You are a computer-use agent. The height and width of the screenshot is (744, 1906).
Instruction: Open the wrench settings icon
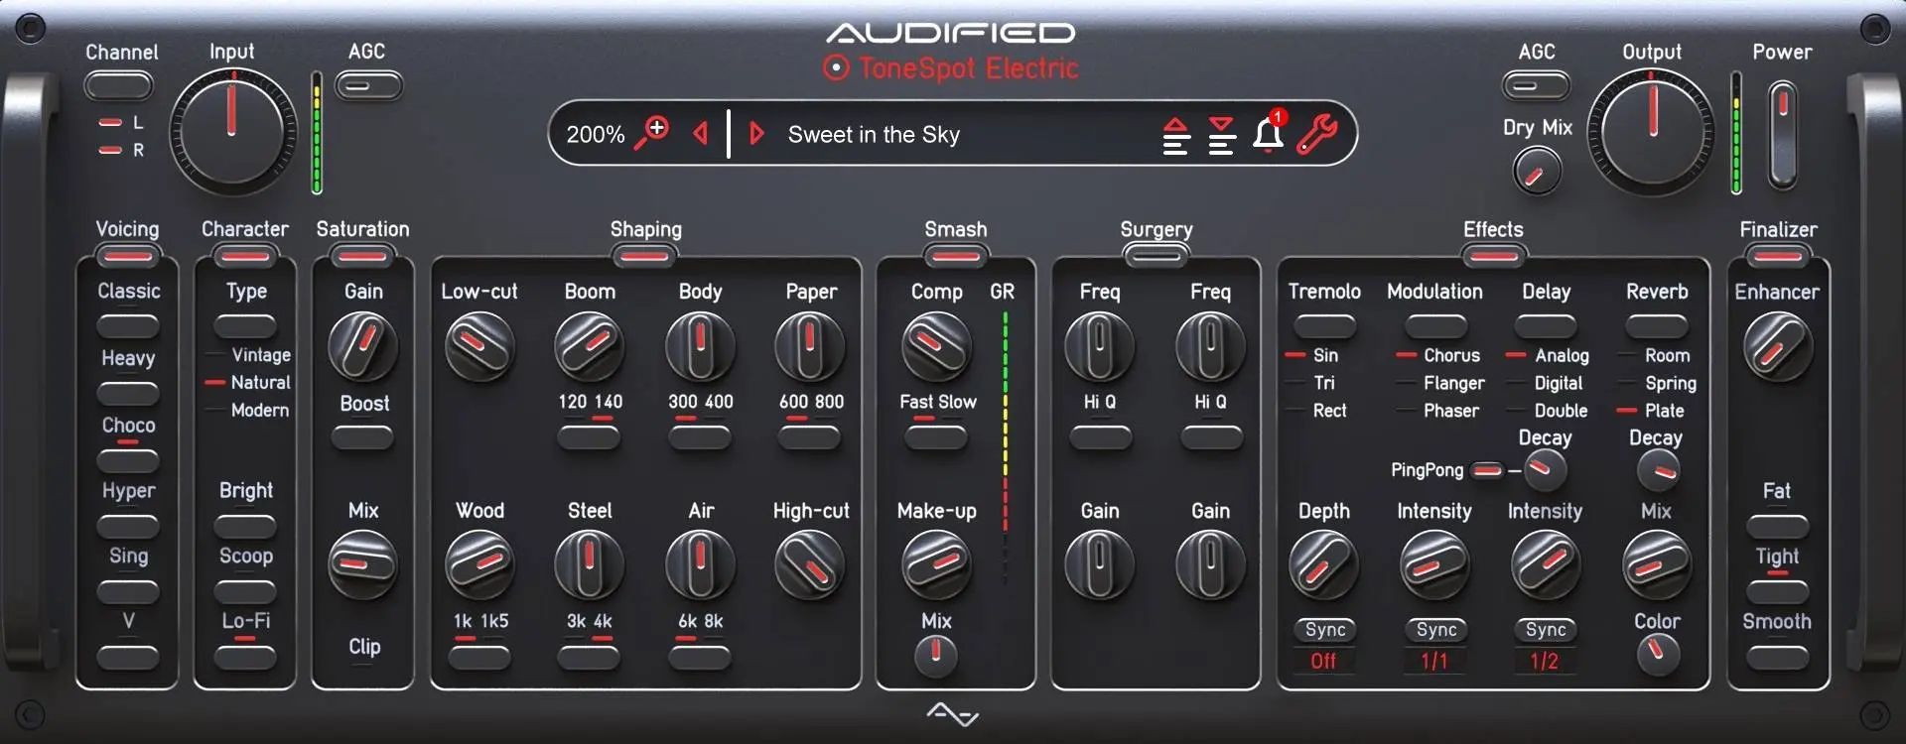tap(1317, 133)
